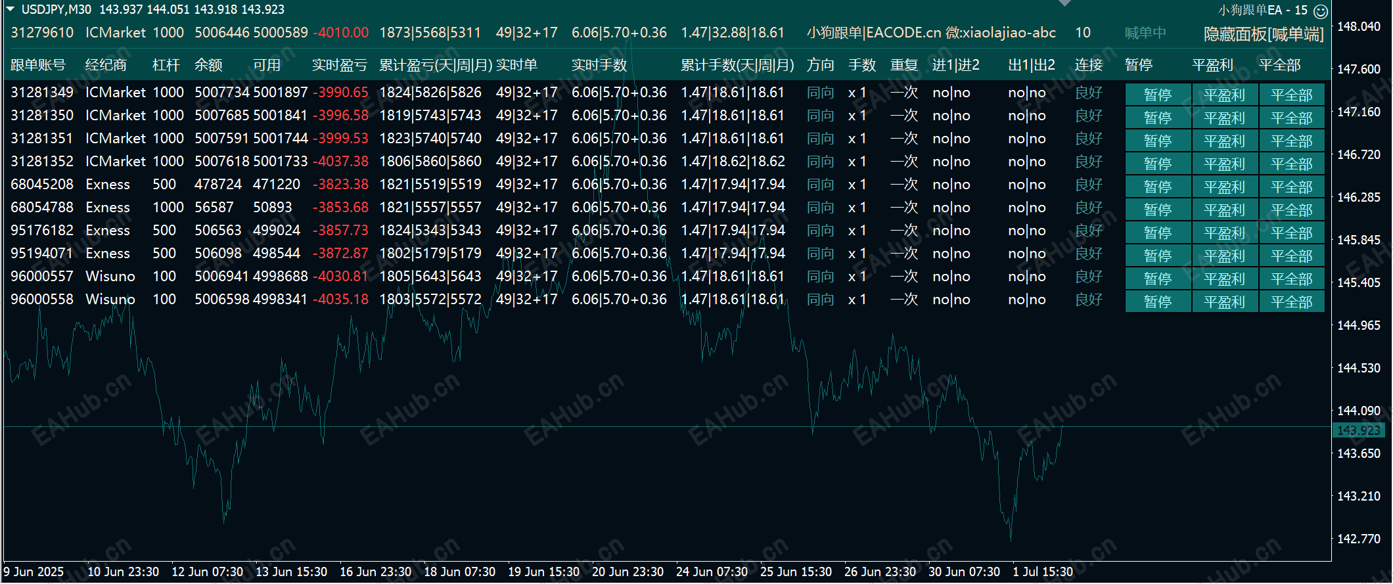
Task: Pause Exness account 95194071
Action: tap(1158, 256)
